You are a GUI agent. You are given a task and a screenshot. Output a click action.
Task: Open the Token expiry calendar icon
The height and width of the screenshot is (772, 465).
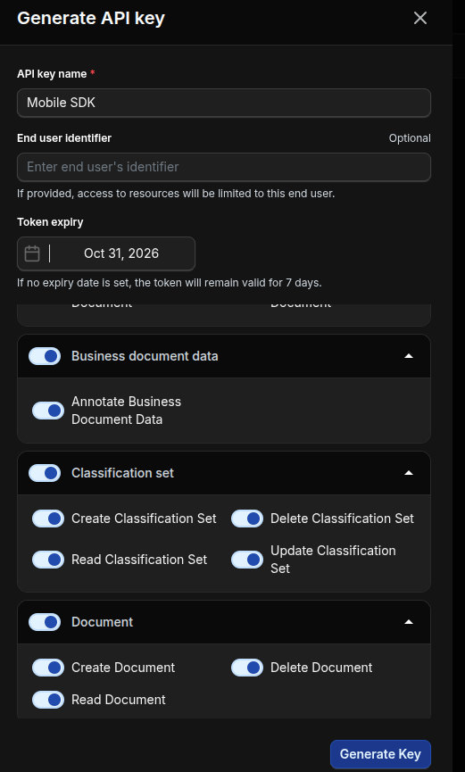click(32, 253)
